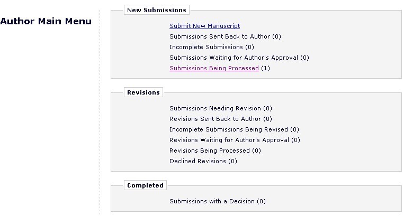Select Incomplete Submissions (0) entry
The width and height of the screenshot is (413, 216).
click(x=211, y=47)
